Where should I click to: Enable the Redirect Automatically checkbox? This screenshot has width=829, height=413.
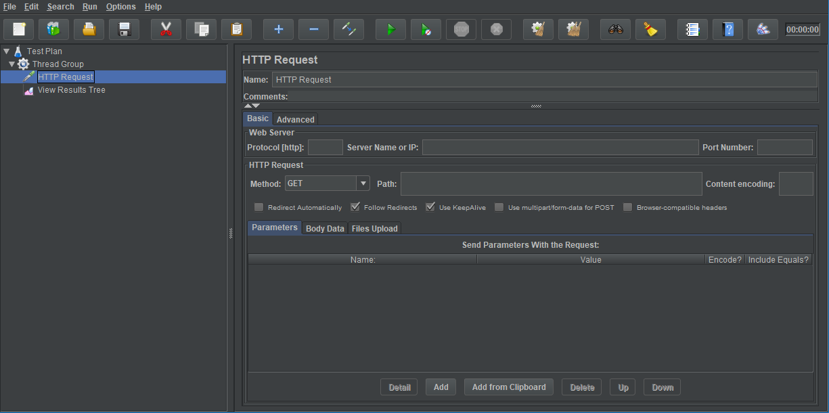pos(259,207)
